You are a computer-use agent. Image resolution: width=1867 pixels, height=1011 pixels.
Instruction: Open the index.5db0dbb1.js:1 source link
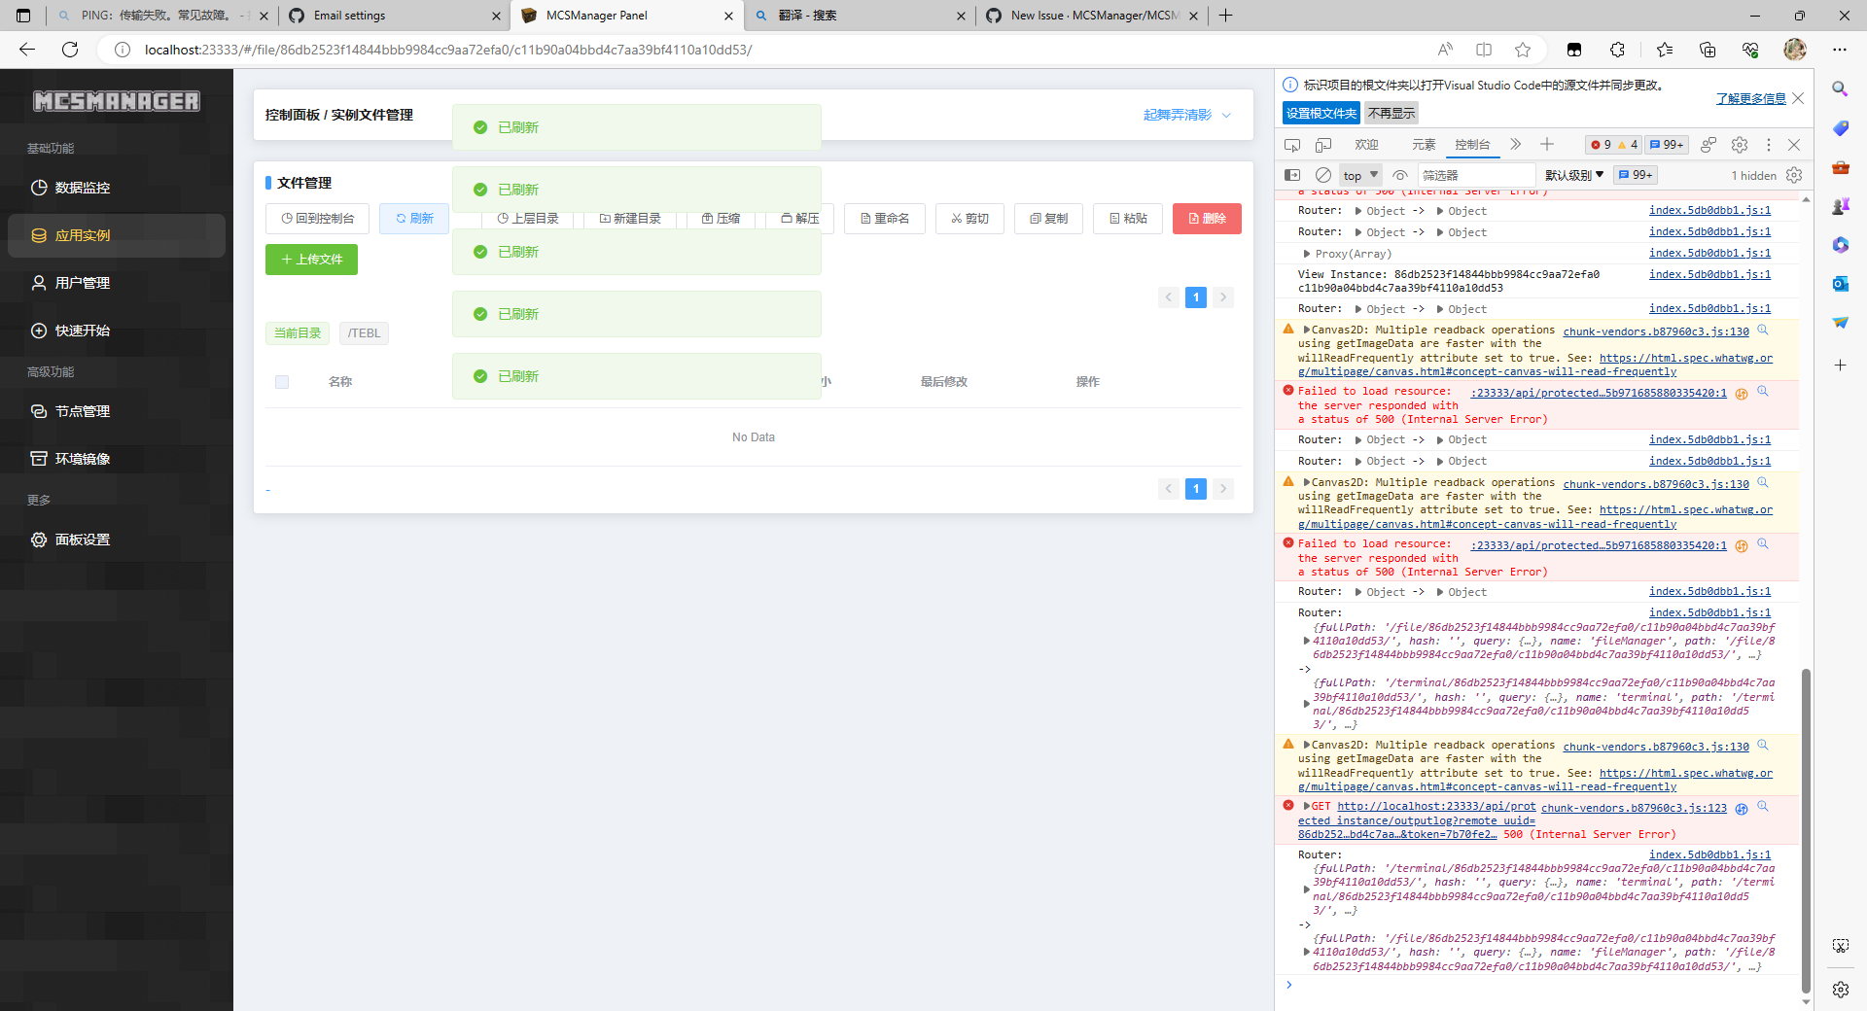(x=1708, y=210)
